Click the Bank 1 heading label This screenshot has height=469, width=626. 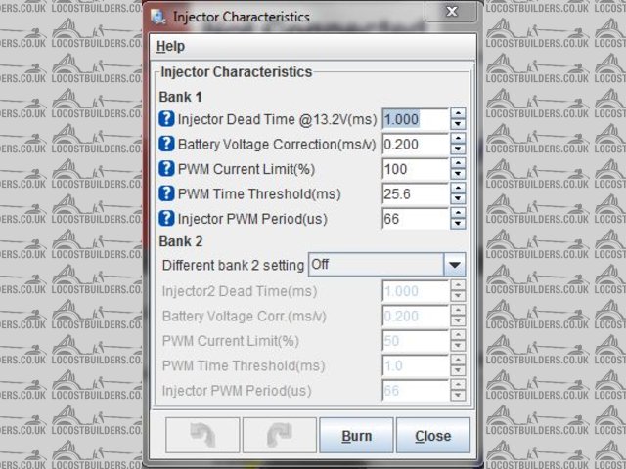coord(180,97)
